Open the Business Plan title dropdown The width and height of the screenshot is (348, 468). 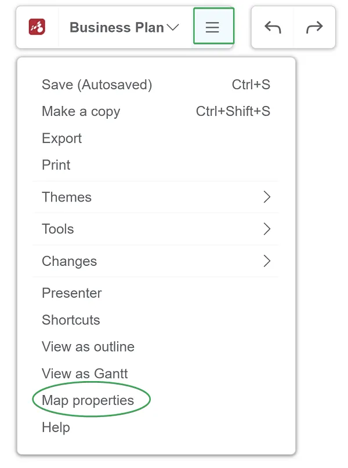(124, 27)
